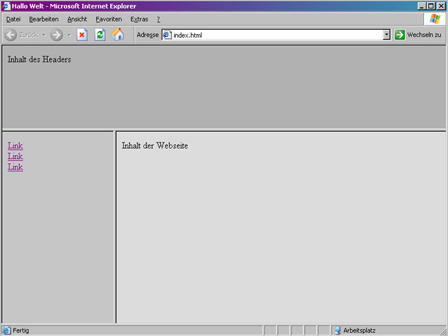Open the Forward button history dropdown arrow
This screenshot has width=448, height=336.
(69, 35)
